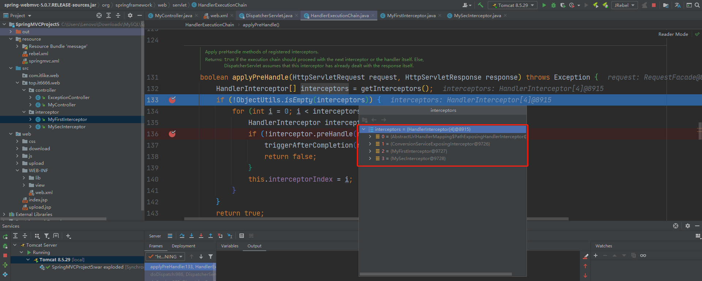Click the Build project hammer icon
The height and width of the screenshot is (281, 702).
pyautogui.click(x=480, y=5)
